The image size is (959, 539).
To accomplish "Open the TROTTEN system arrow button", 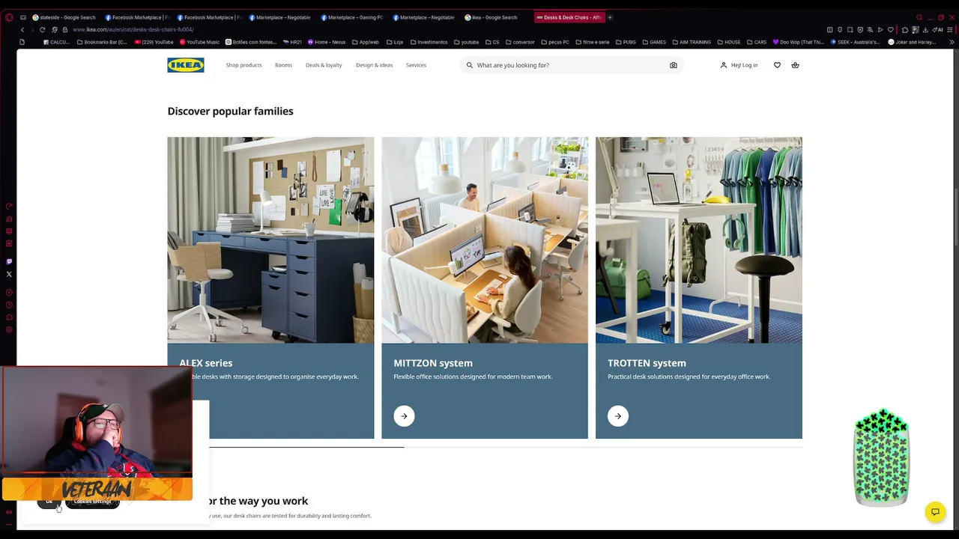I will tap(618, 416).
